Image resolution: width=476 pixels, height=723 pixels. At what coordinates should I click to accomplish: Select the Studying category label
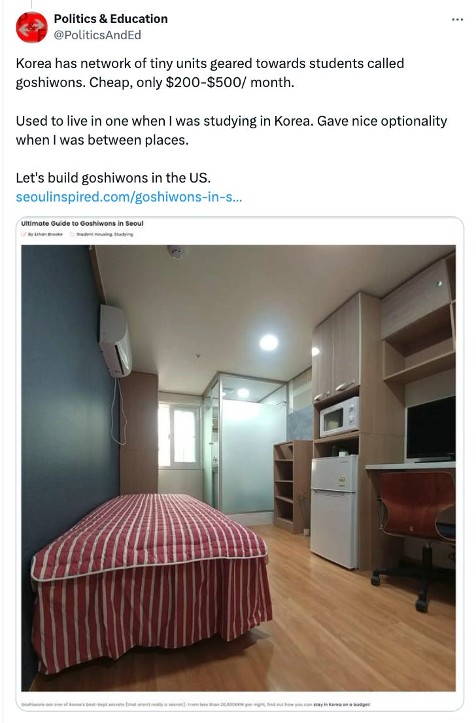123,234
